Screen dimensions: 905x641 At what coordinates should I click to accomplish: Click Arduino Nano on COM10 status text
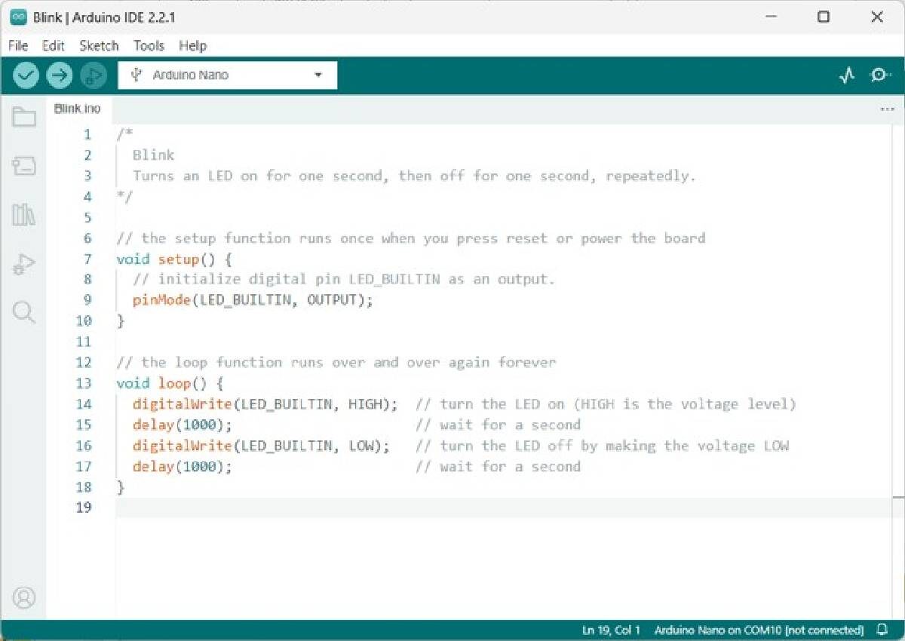click(759, 630)
